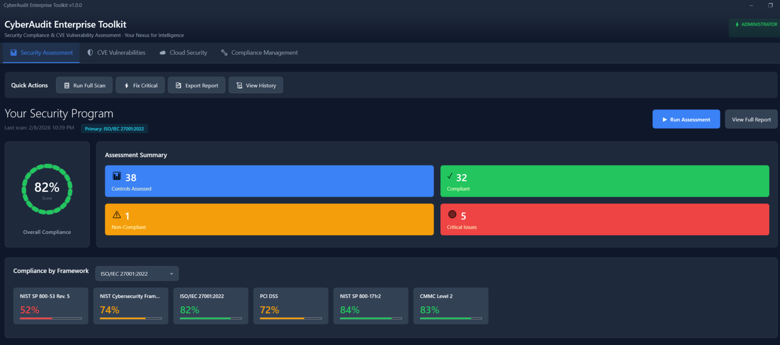Open View Full Report
The width and height of the screenshot is (780, 345).
(x=751, y=119)
